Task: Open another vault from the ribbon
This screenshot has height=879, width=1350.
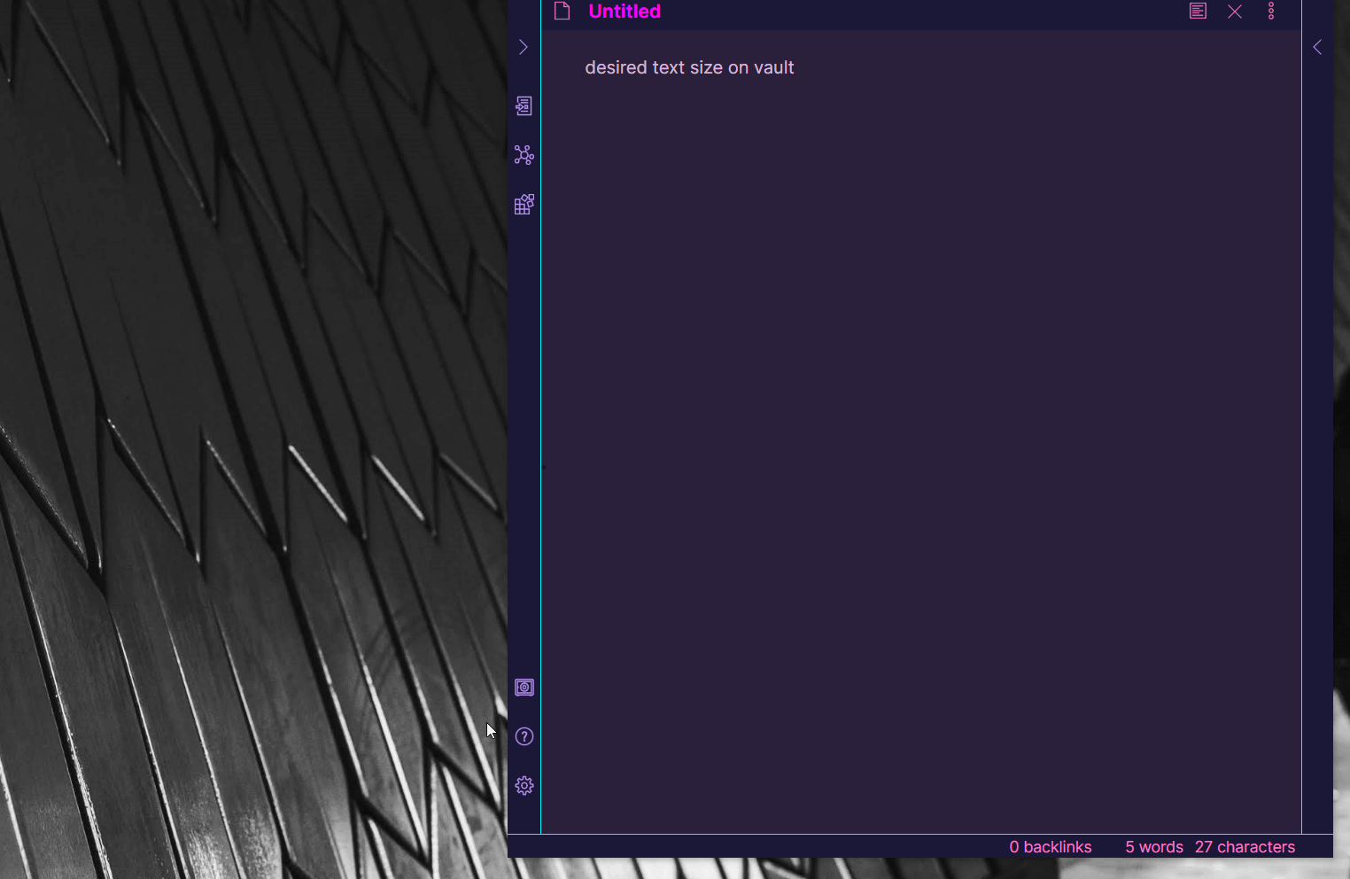Action: click(x=524, y=688)
